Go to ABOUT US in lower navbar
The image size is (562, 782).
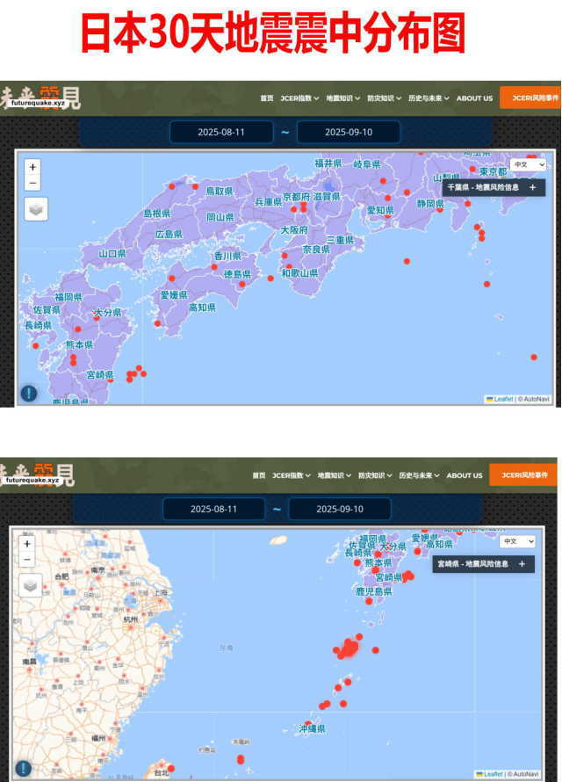point(464,475)
